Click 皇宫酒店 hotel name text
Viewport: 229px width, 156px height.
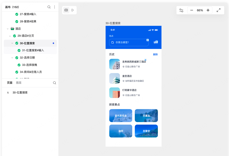[127, 76]
